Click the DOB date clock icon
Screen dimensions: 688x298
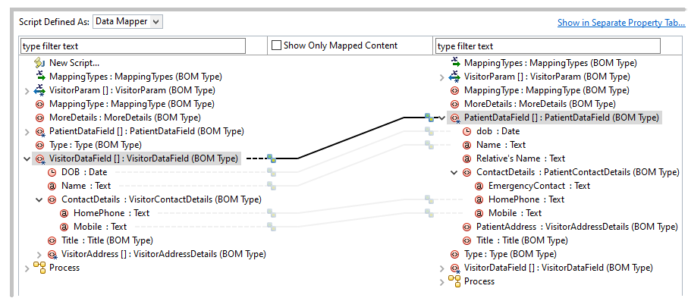click(x=52, y=172)
